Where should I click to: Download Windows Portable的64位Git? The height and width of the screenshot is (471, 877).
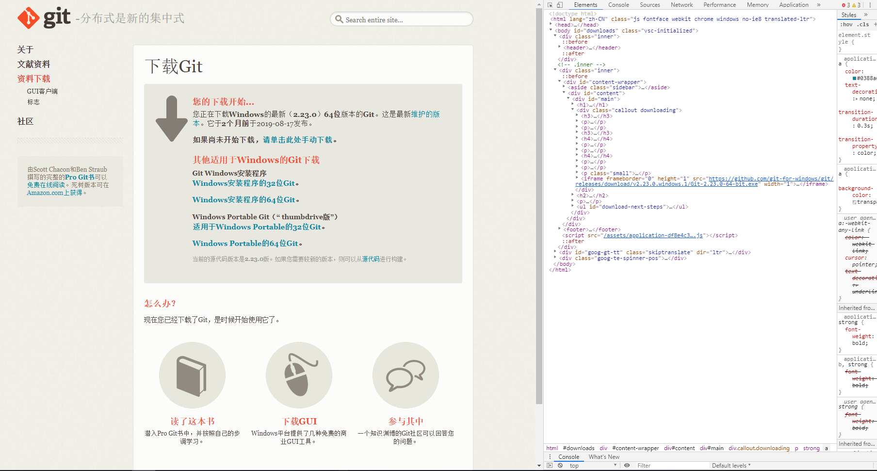pos(245,244)
